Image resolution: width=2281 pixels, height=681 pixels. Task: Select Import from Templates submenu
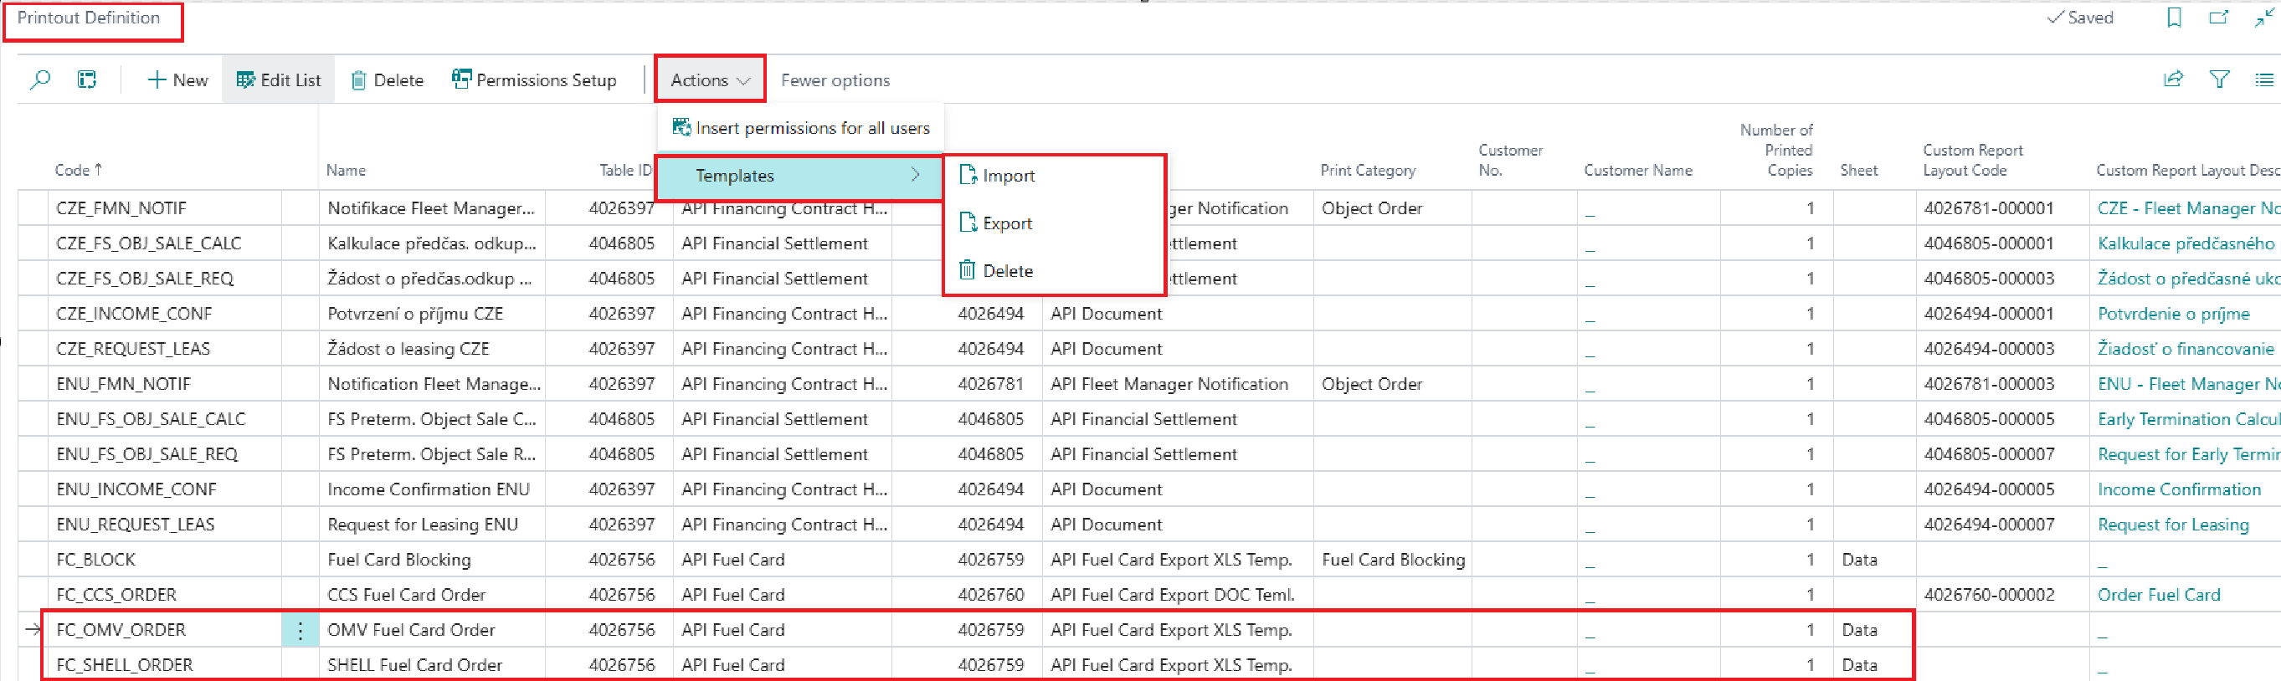point(1008,177)
